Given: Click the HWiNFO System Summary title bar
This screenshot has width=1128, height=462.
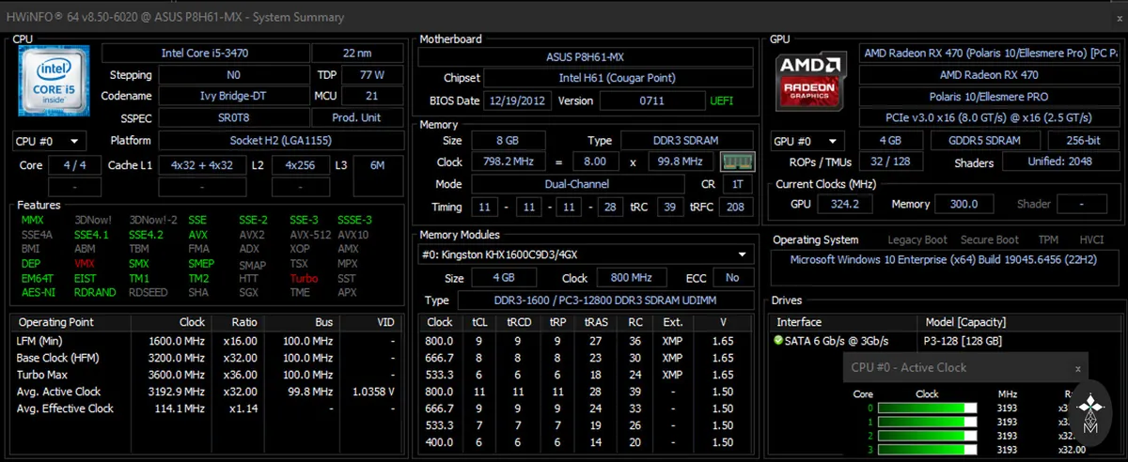Looking at the screenshot, I should coord(564,17).
